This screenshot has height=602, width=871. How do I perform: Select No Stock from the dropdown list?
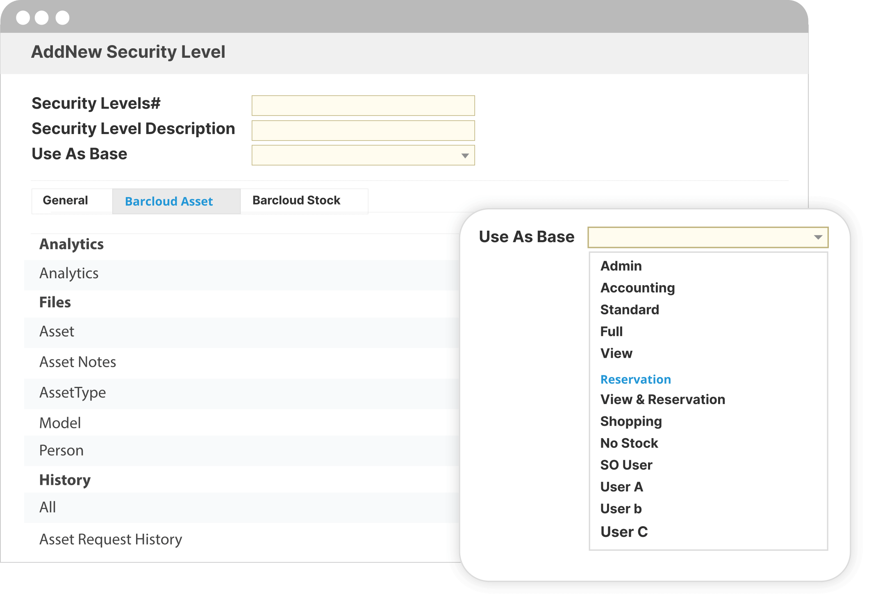[x=629, y=443]
